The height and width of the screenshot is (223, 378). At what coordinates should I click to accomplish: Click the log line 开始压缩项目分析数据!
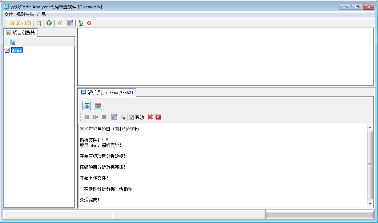103,156
